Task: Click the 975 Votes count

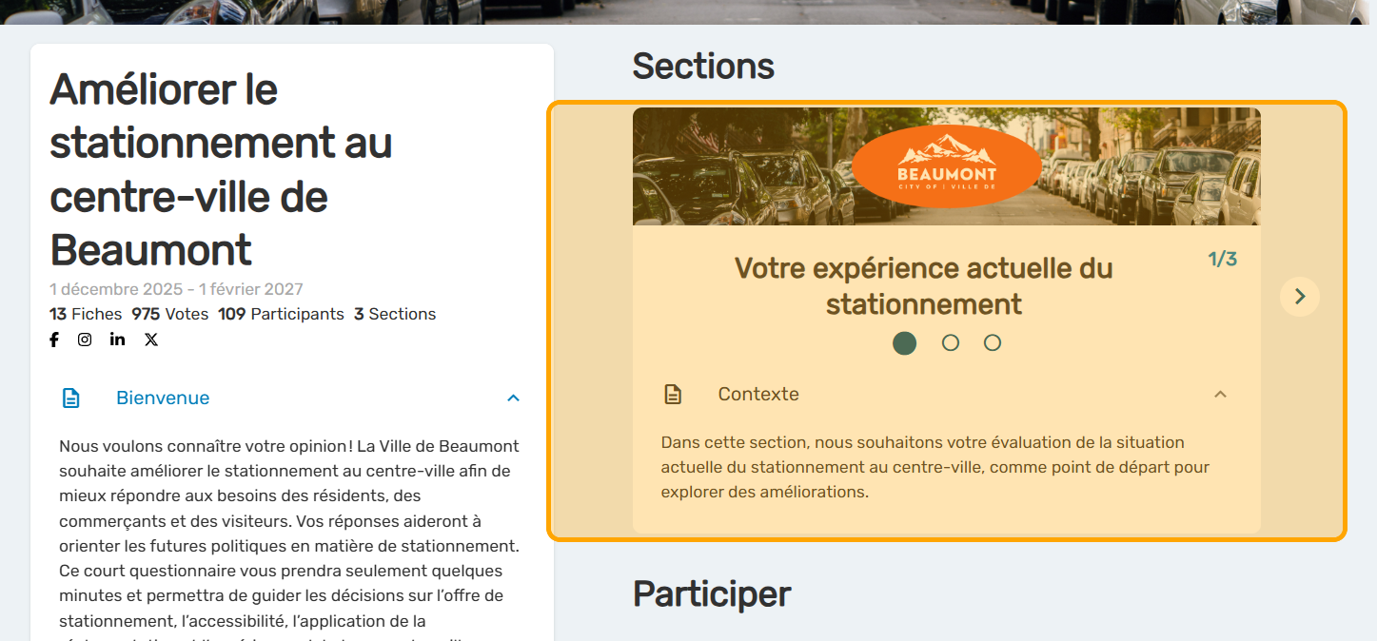Action: (x=169, y=314)
